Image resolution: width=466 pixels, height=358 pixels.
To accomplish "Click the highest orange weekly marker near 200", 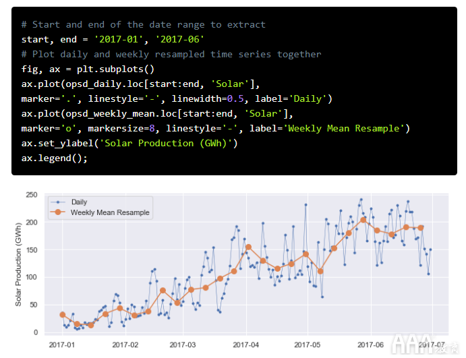I will 363,220.
